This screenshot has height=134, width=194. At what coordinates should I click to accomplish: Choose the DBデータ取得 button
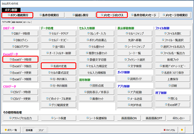tap(21, 33)
